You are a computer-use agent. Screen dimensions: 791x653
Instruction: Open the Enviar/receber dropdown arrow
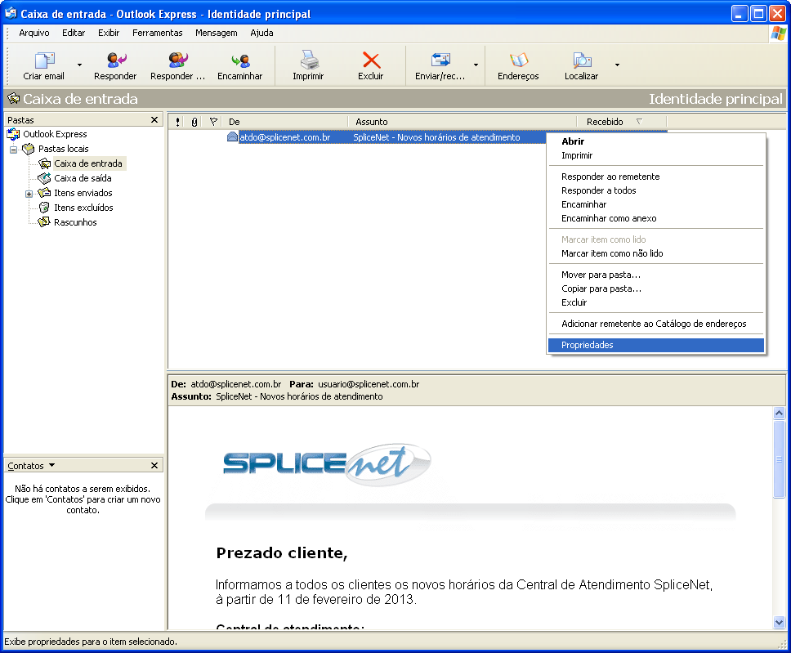pos(476,65)
